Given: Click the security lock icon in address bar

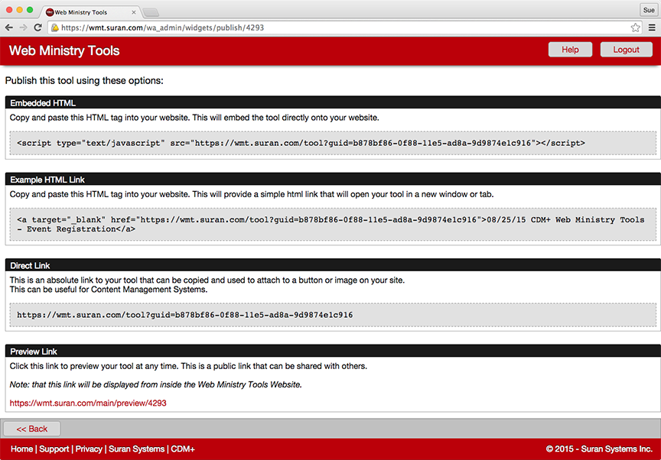Looking at the screenshot, I should click(x=55, y=28).
